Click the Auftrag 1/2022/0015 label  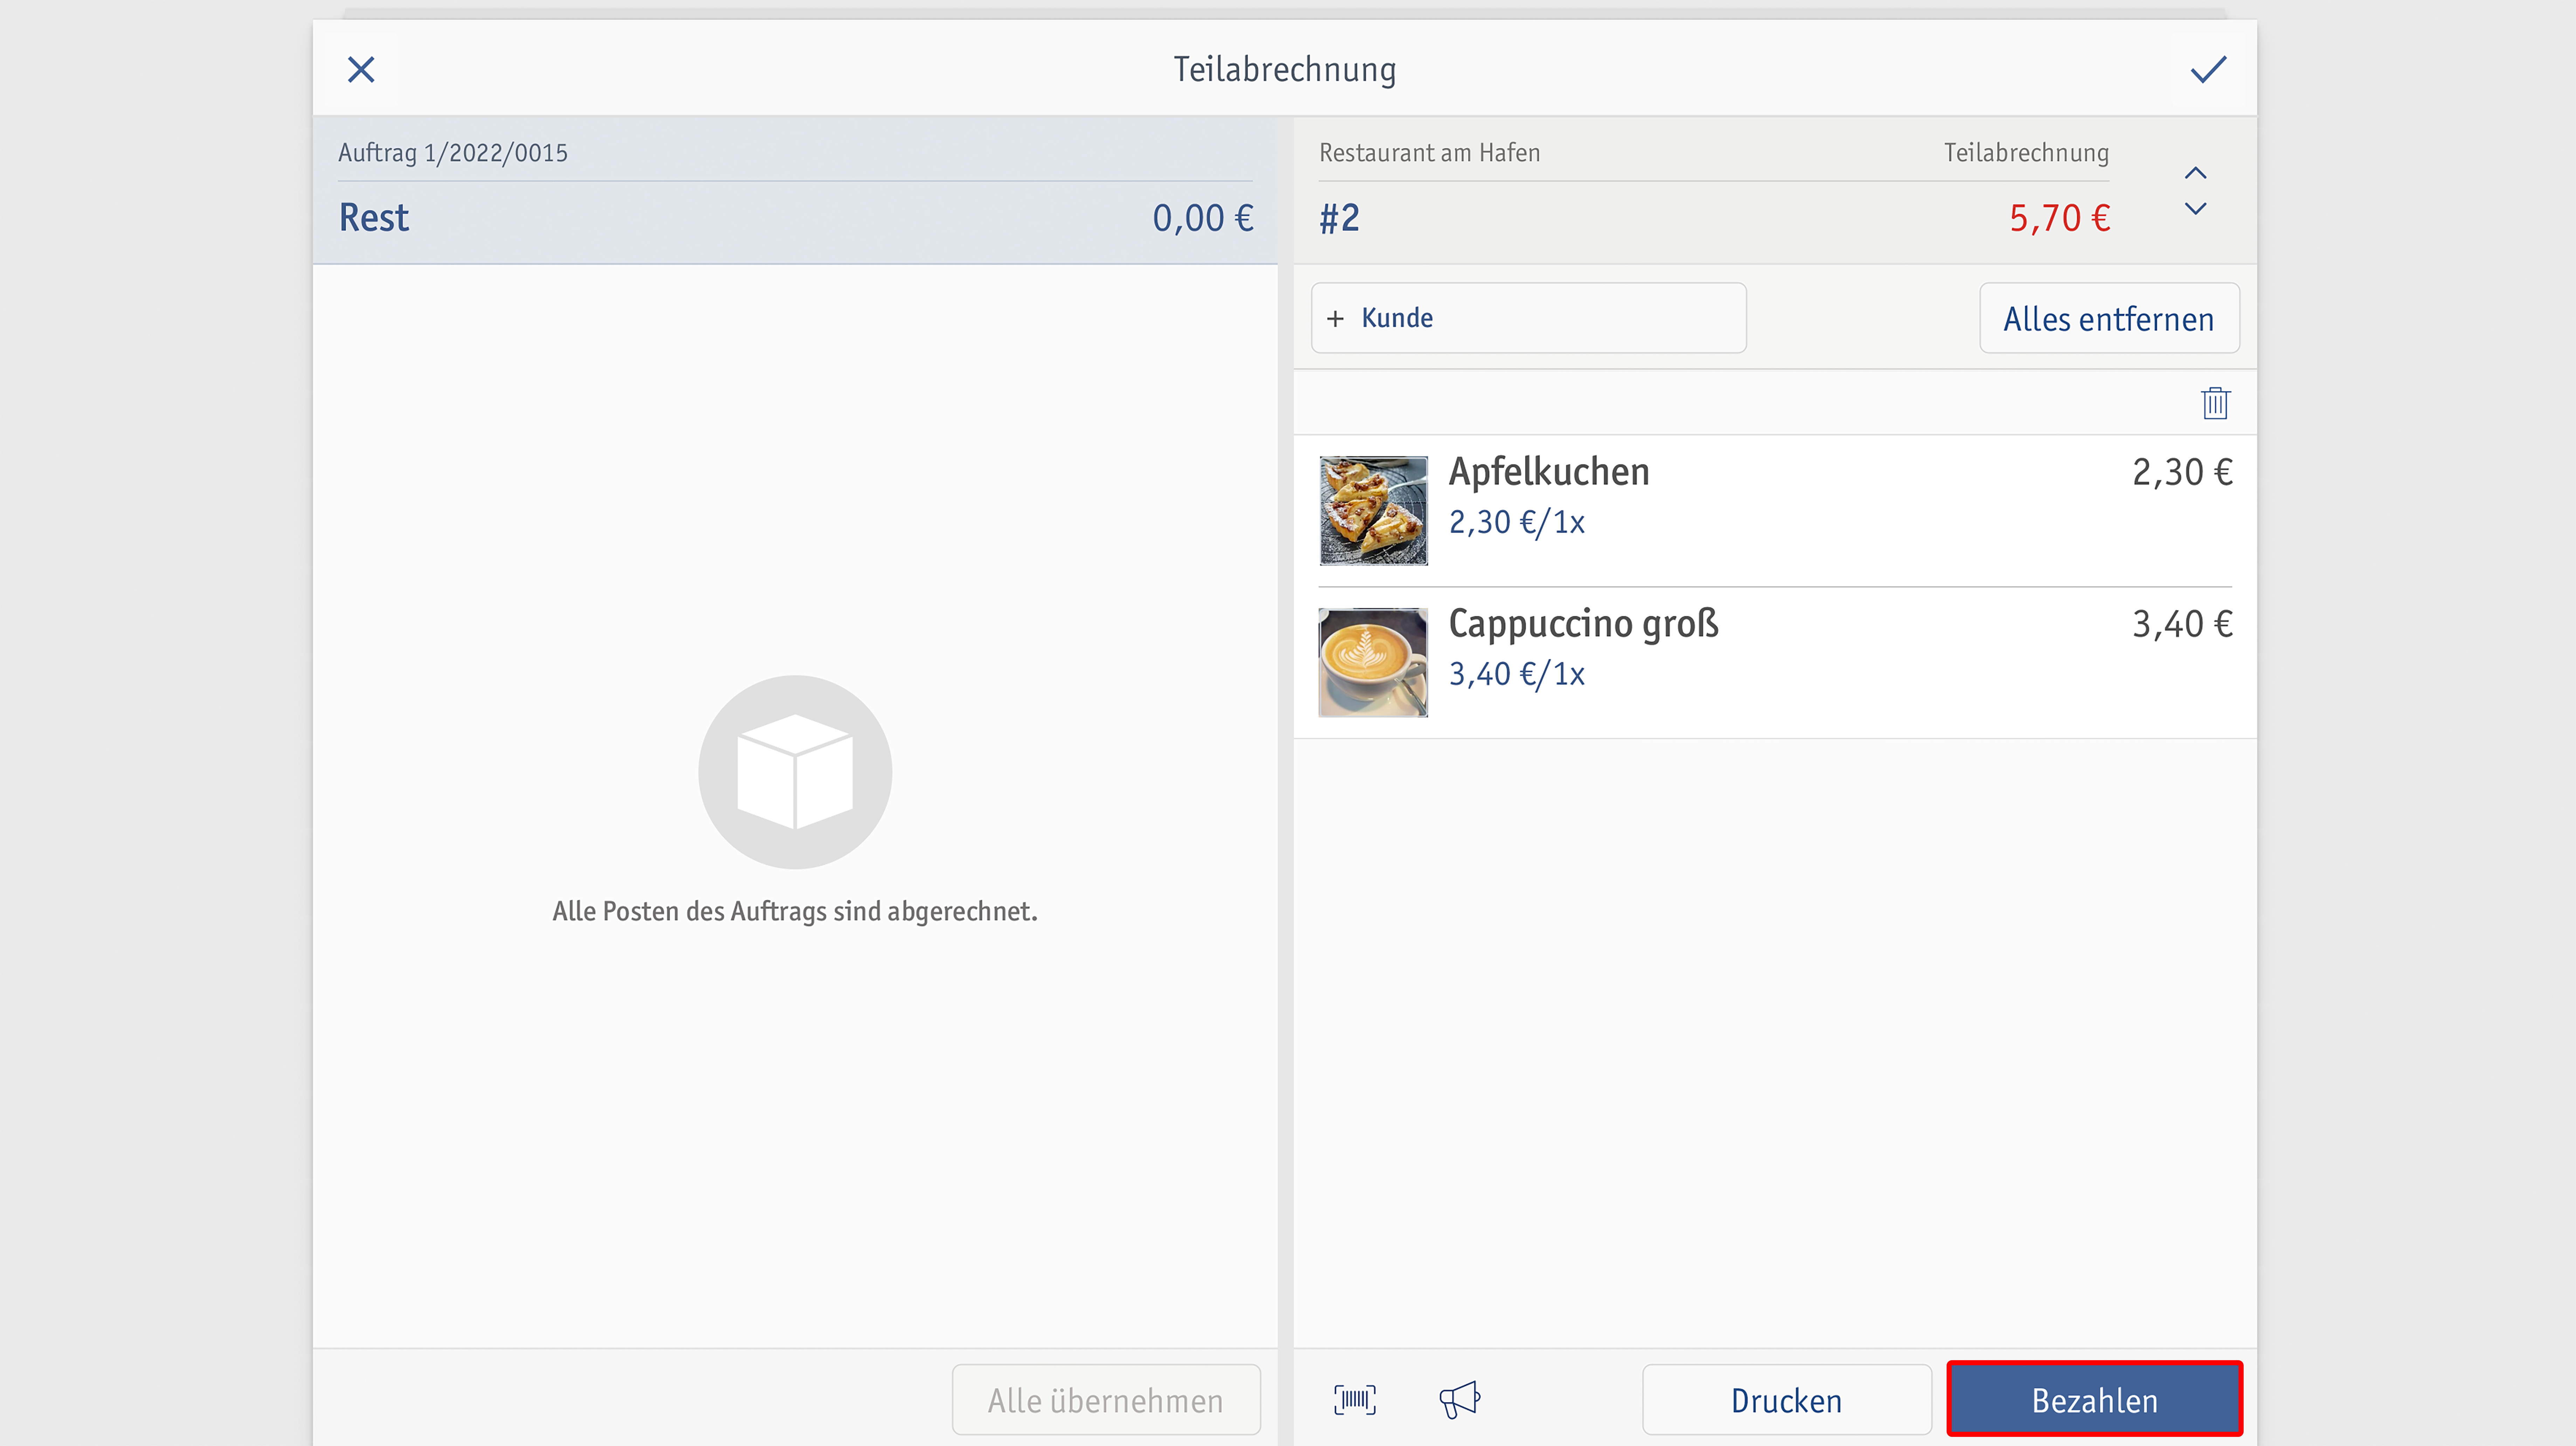click(x=452, y=153)
